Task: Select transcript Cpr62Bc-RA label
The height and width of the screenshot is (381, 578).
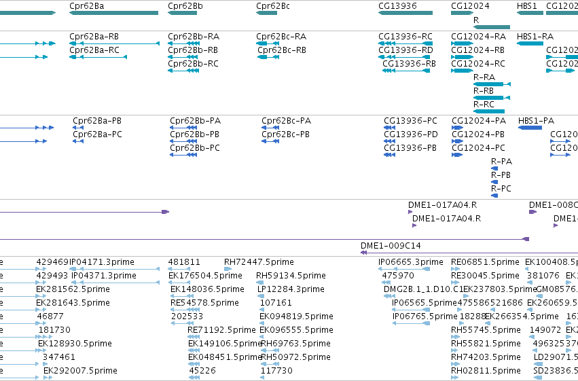Action: click(281, 37)
